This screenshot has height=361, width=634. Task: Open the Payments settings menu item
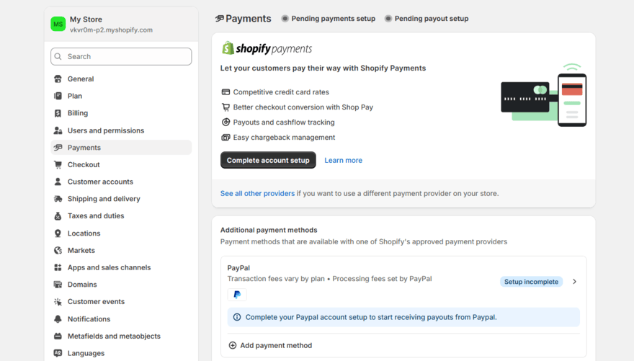pos(84,148)
